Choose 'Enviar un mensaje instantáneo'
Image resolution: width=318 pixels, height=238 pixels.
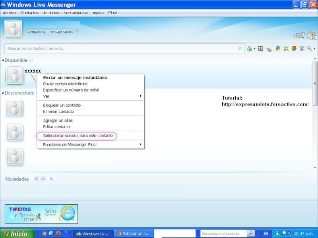[91, 78]
